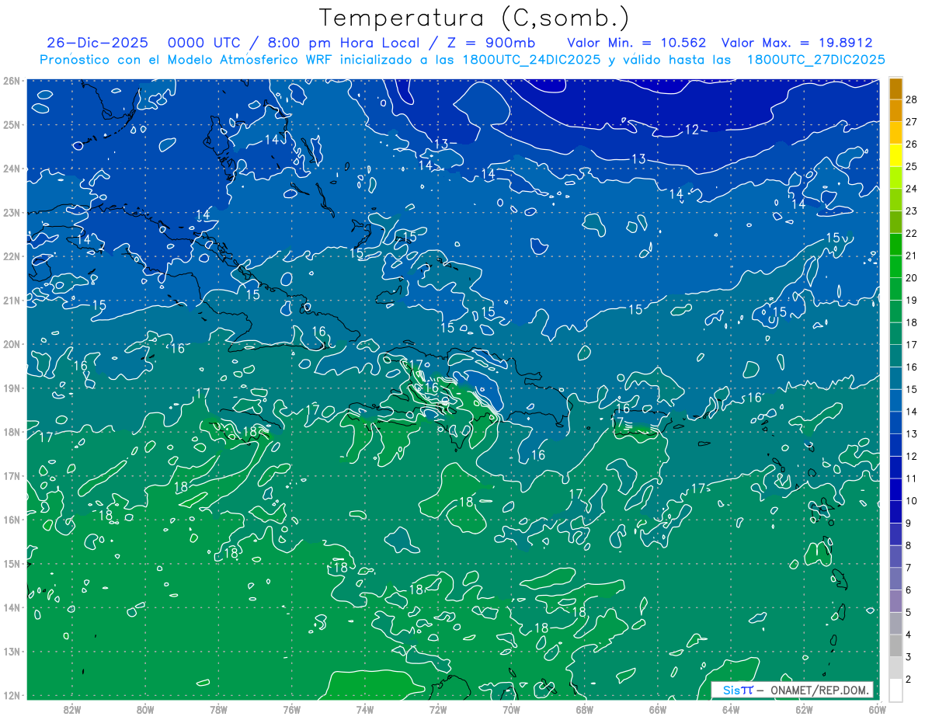The image size is (932, 720).
Task: Click the "70W" longitude axis label
Action: (511, 710)
